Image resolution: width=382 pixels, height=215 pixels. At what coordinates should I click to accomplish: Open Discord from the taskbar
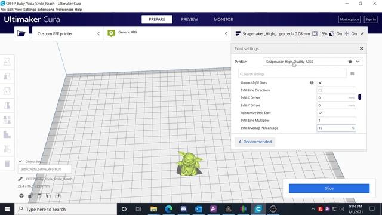183,209
